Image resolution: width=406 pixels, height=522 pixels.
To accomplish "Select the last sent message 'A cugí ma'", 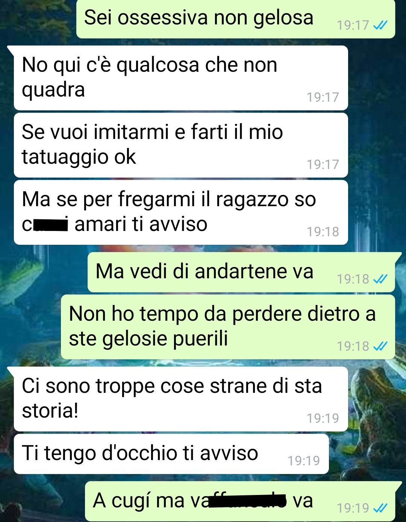I will point(240,501).
